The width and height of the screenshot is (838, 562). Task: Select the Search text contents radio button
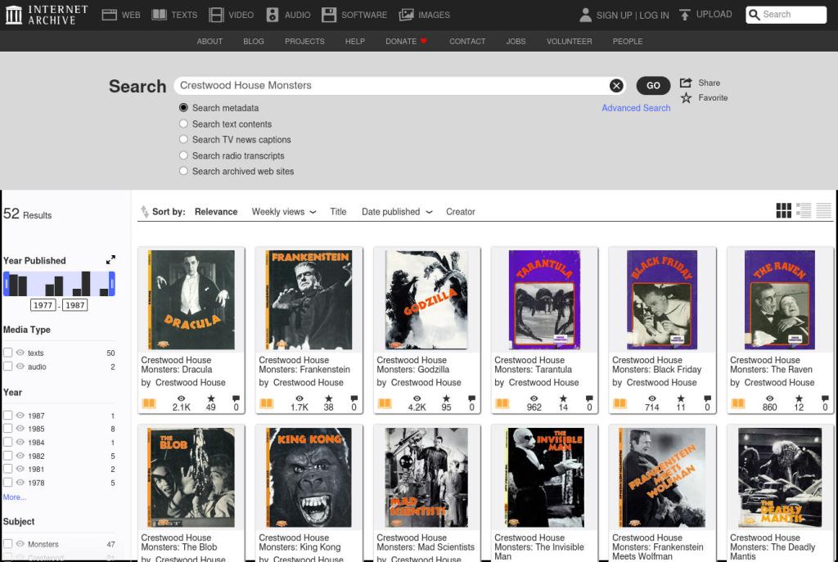183,124
